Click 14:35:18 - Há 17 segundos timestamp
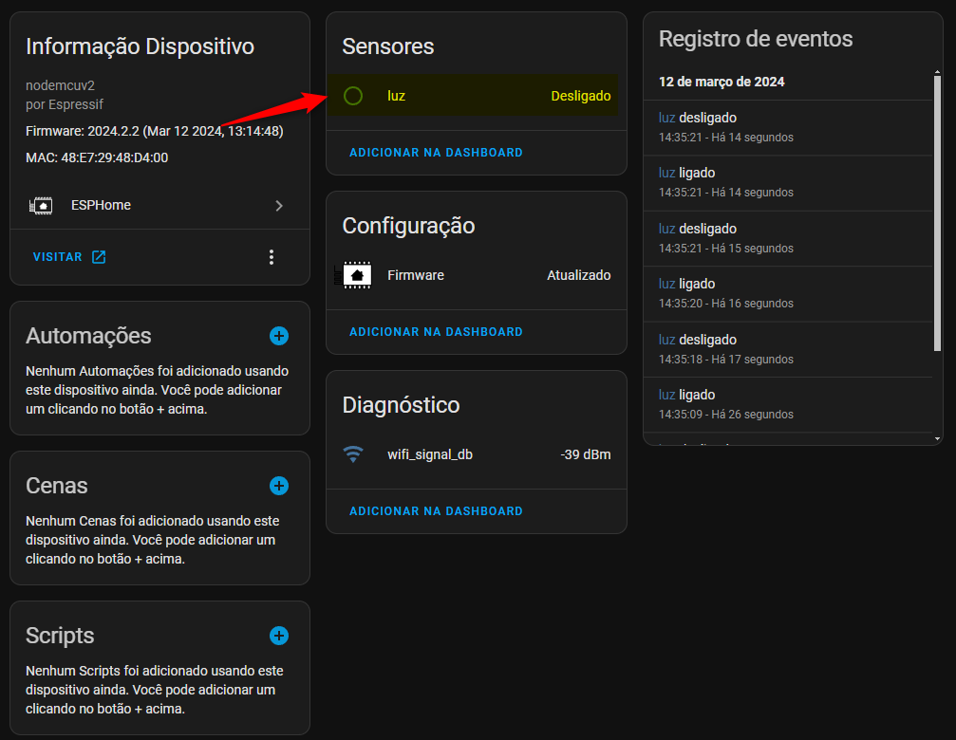 (726, 360)
